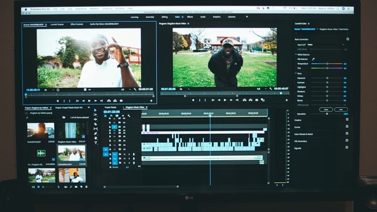This screenshot has height=212, width=377.
Task: Click Insert button in Source monitor
Action: coord(109,101)
